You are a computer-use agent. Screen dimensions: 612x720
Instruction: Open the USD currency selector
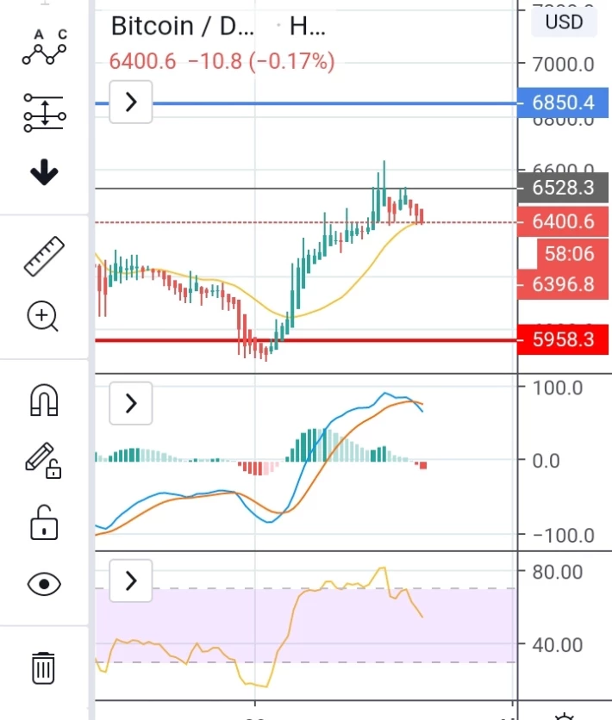(x=565, y=22)
